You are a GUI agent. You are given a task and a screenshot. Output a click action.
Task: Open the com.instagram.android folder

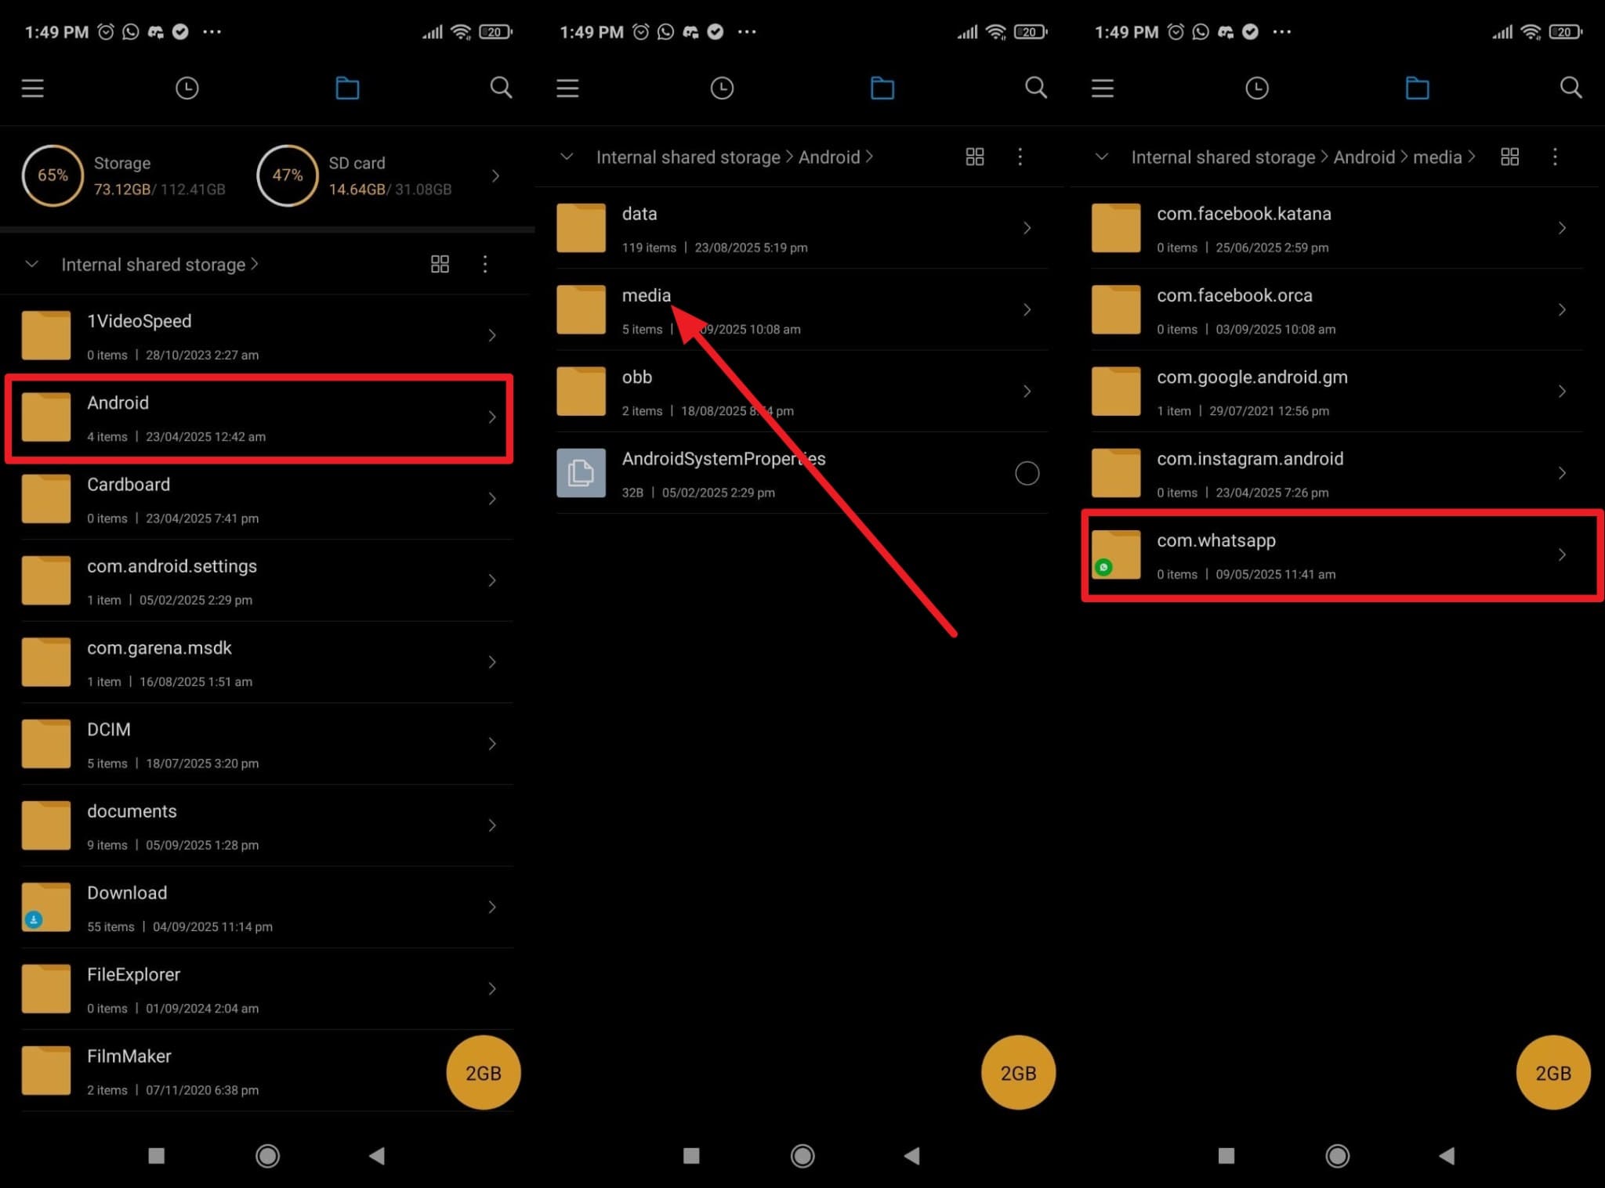pos(1338,473)
